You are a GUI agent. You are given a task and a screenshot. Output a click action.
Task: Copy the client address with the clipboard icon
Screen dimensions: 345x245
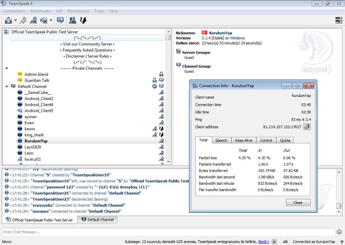(307, 127)
